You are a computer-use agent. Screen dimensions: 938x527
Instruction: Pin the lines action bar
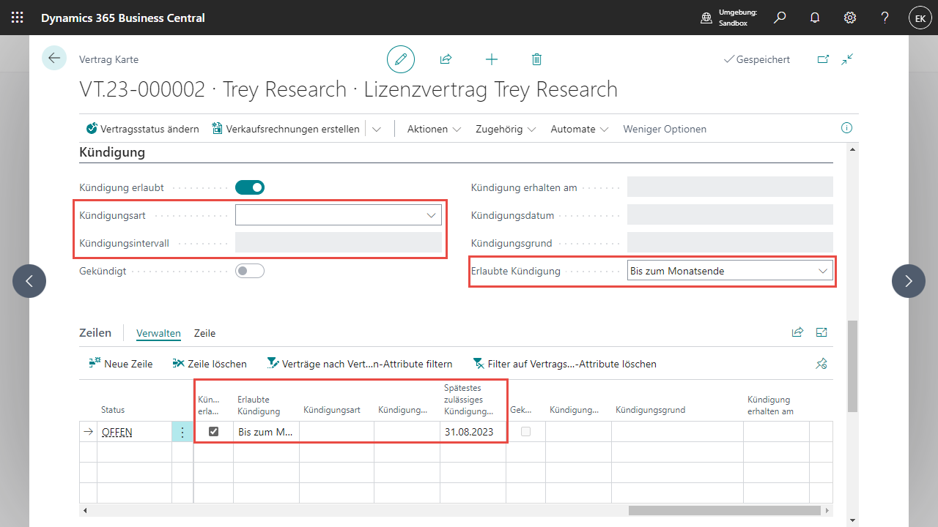click(x=821, y=363)
